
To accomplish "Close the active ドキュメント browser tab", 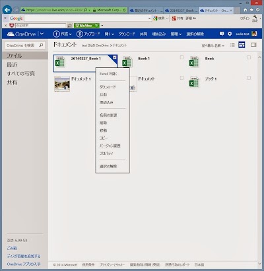I will point(231,11).
